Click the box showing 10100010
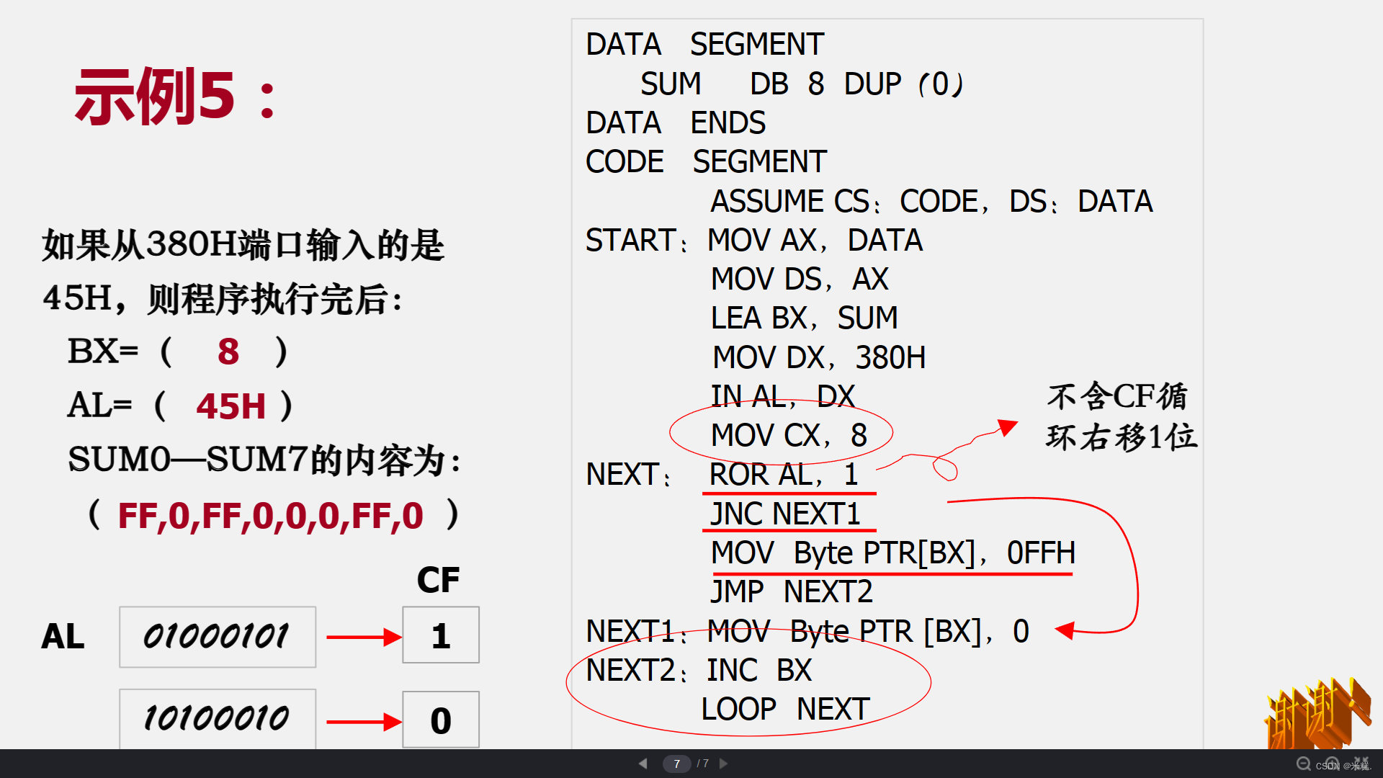Viewport: 1383px width, 778px height. click(217, 719)
